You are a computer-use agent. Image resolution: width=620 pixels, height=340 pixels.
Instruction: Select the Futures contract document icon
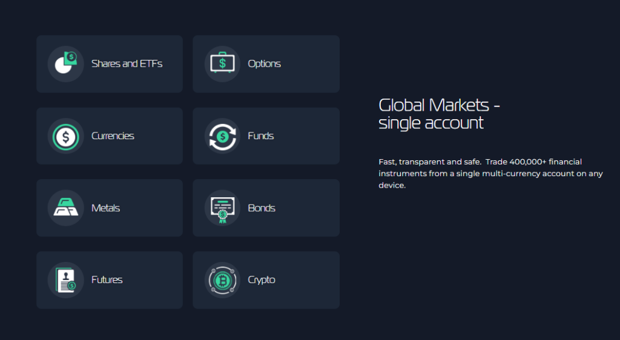pos(66,280)
